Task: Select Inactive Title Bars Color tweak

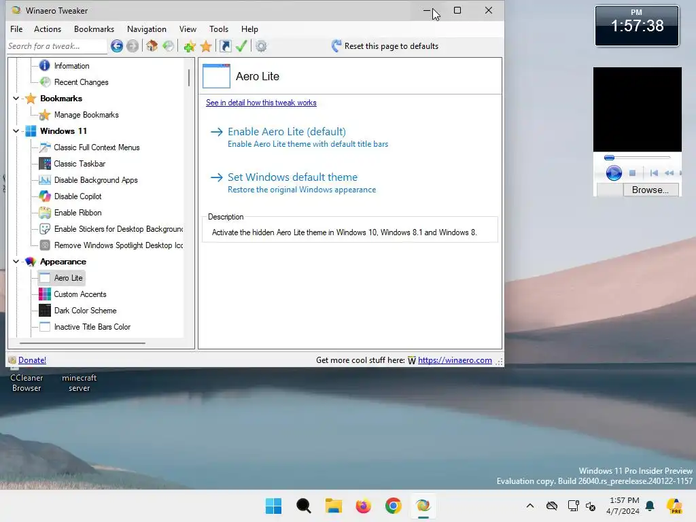Action: (x=92, y=327)
